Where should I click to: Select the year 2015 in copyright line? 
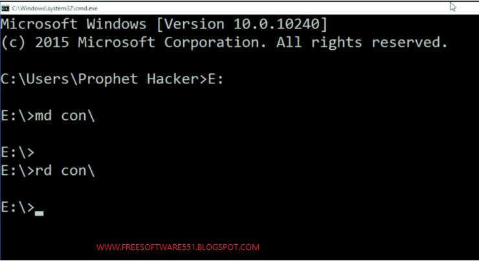[x=52, y=42]
